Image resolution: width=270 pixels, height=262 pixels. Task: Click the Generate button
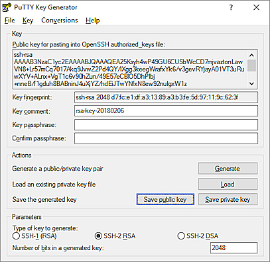pyautogui.click(x=228, y=169)
